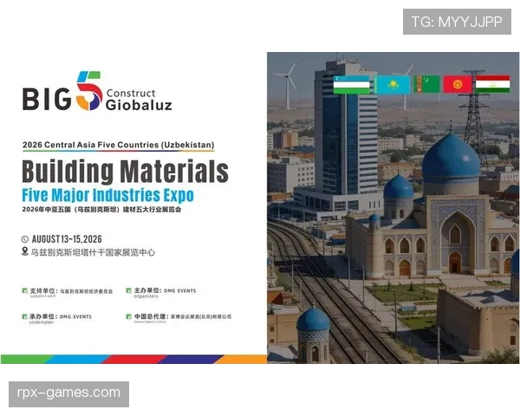Screen dimensions: 520x416
Task: Click the red Kyrgyzstan flag
Action: coord(458,84)
